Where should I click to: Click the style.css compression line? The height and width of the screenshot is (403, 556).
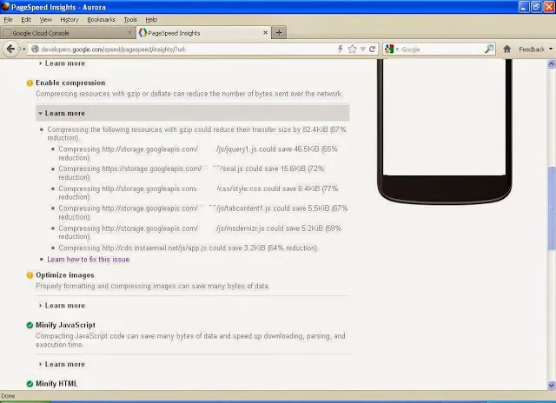pos(198,193)
